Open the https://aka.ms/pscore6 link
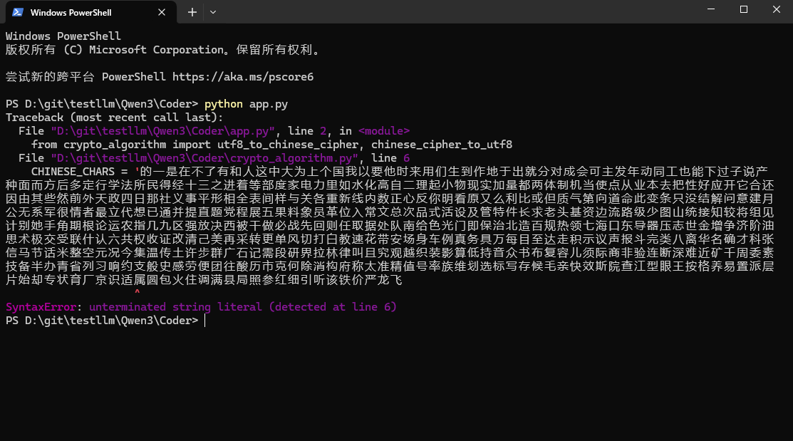The height and width of the screenshot is (441, 793). pyautogui.click(x=243, y=77)
